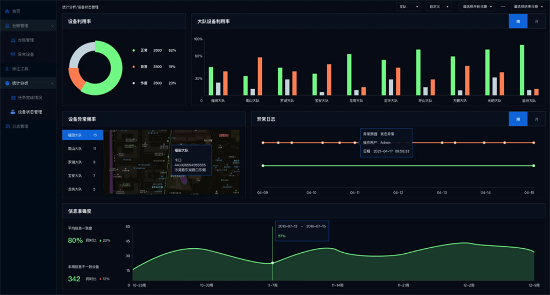Click the home icon beside 首页
The image size is (550, 295).
point(7,11)
